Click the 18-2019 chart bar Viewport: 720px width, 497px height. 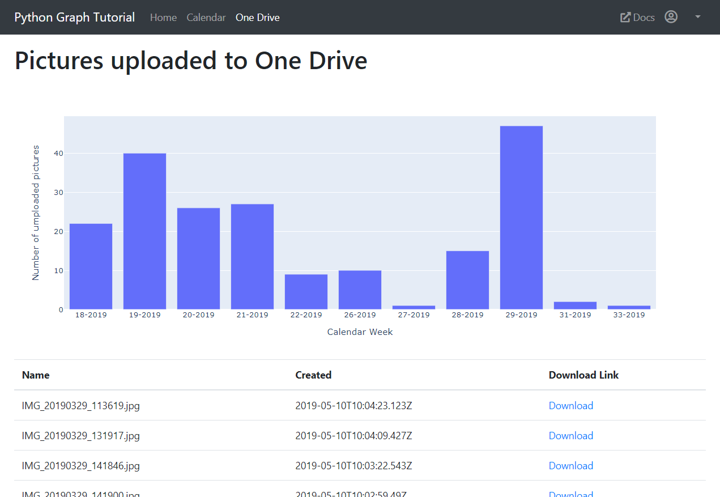click(x=91, y=266)
